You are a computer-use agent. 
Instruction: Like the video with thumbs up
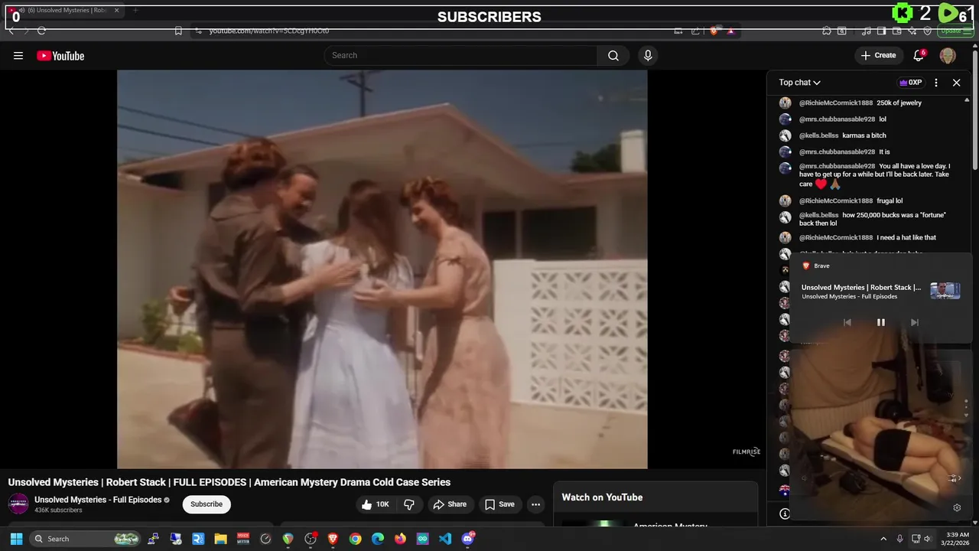tap(375, 504)
